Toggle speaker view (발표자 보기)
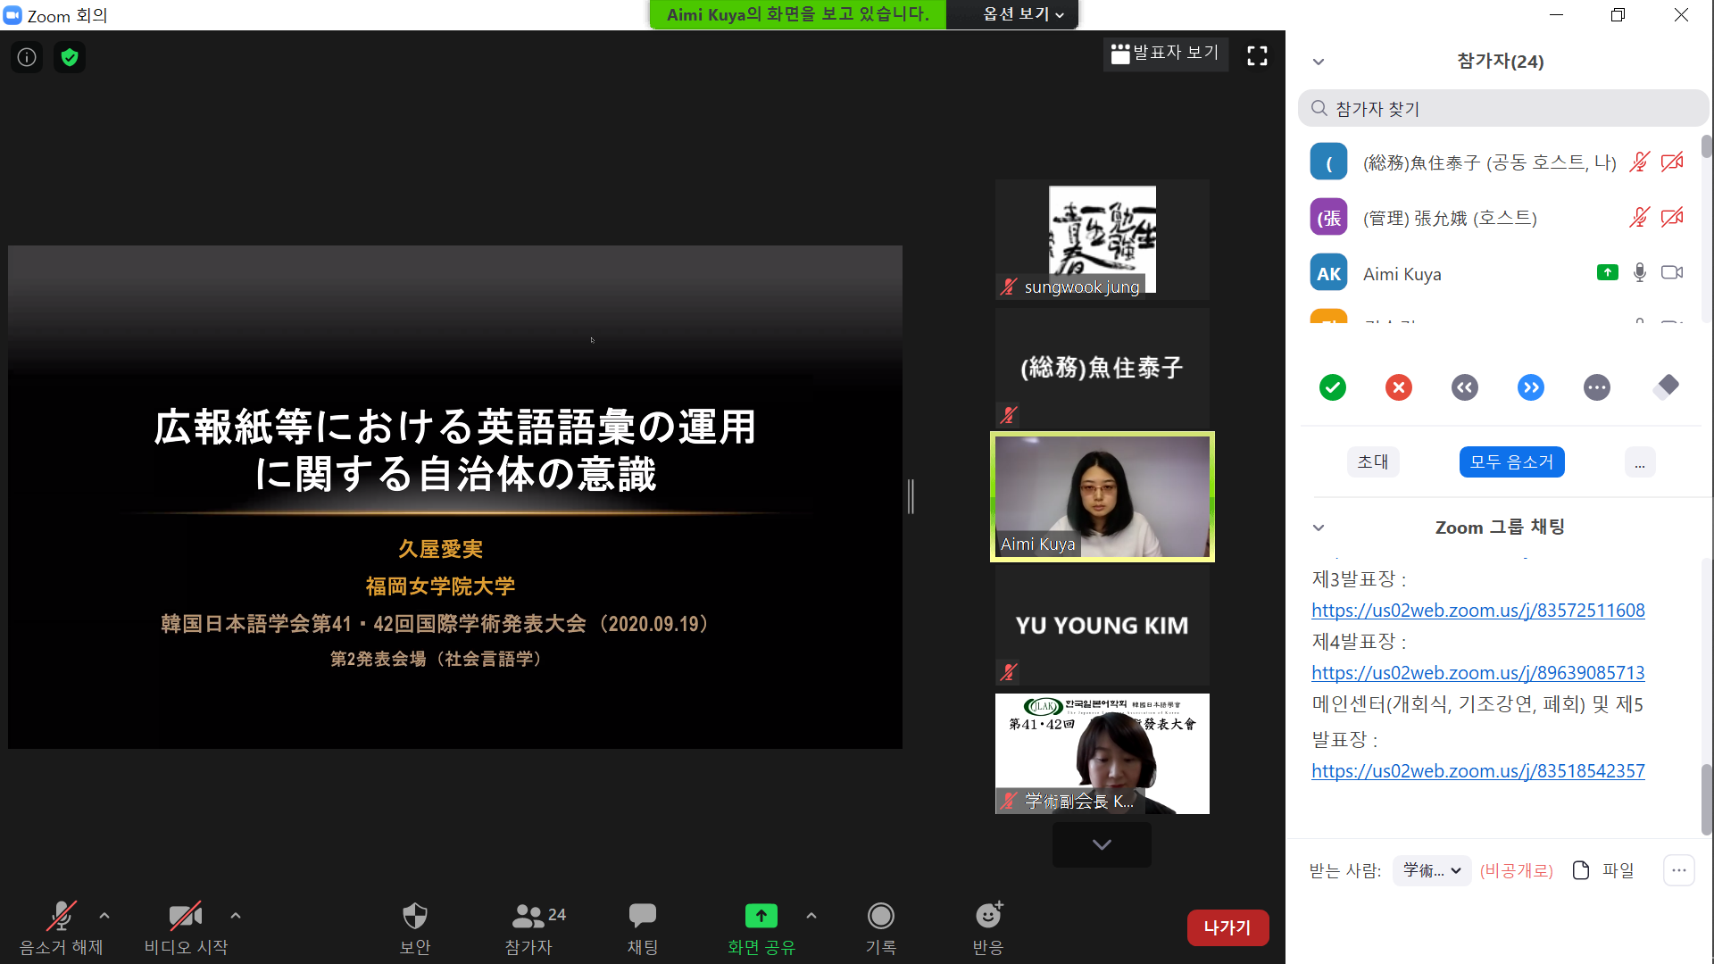 (x=1165, y=54)
